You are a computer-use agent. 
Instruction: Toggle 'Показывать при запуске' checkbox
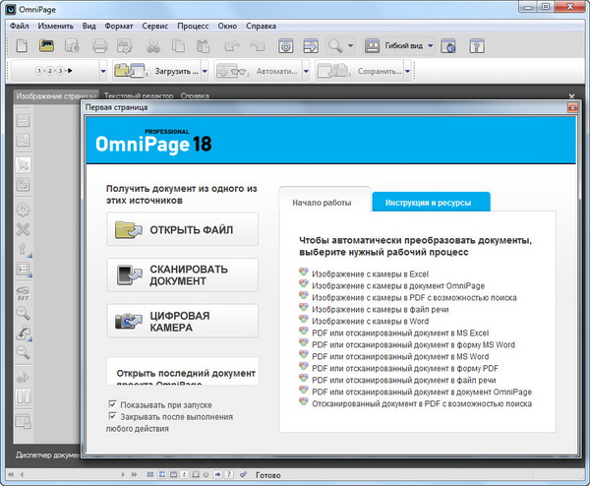pos(112,404)
